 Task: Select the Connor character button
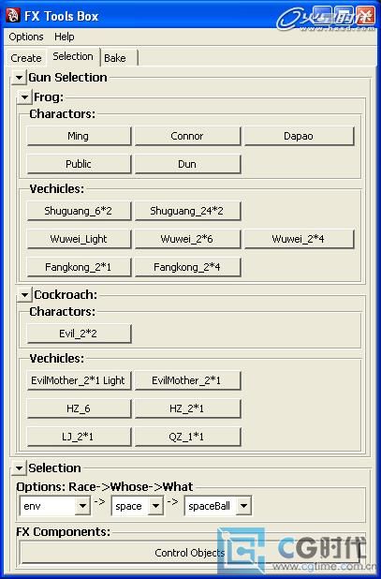pyautogui.click(x=187, y=136)
